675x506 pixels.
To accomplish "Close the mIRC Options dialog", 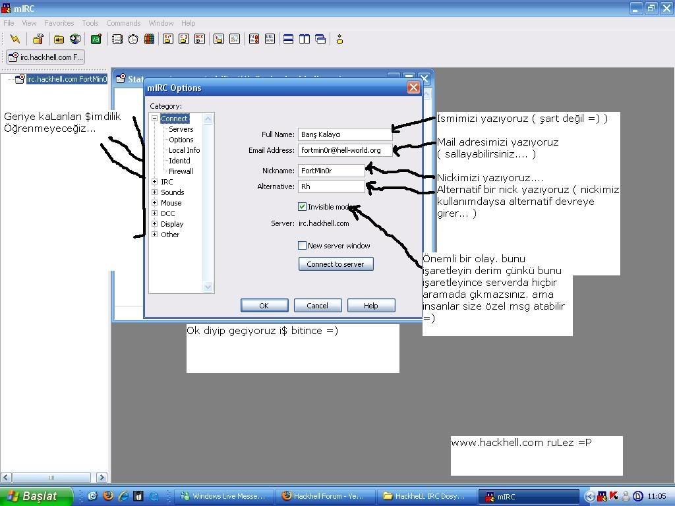I will 413,88.
